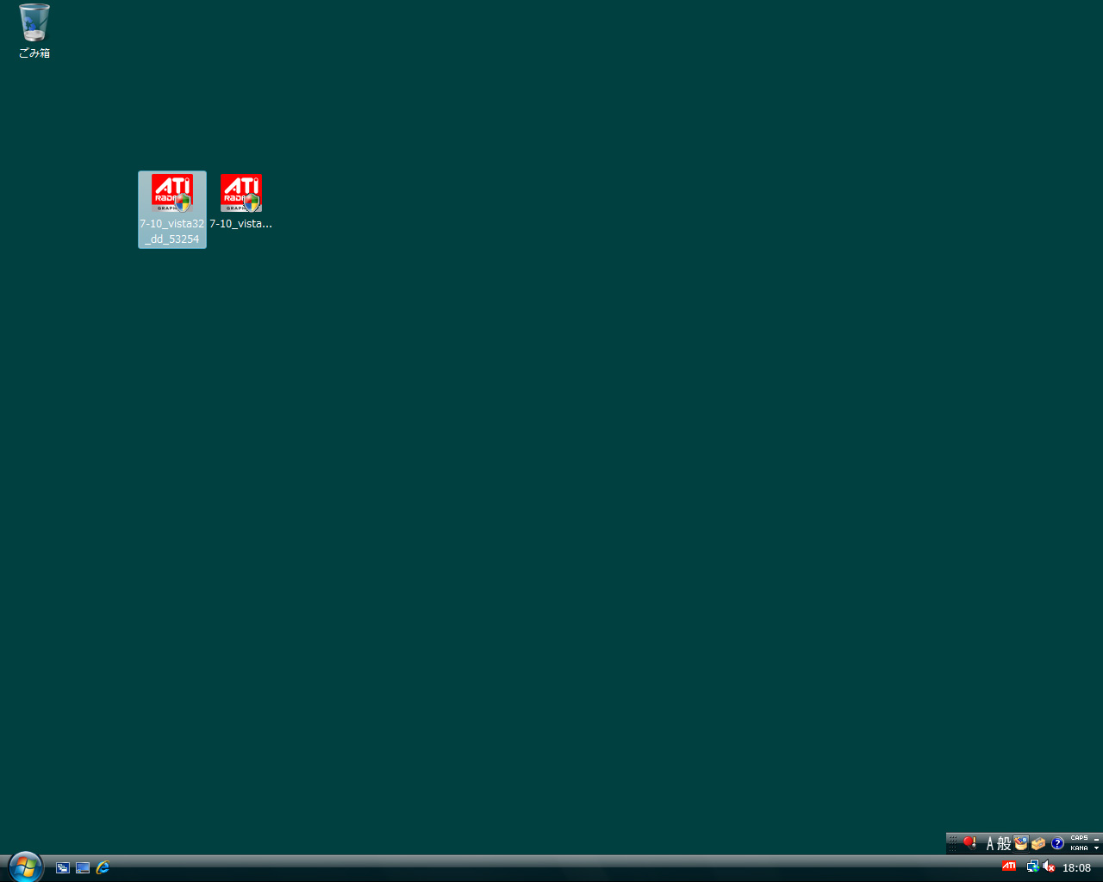Click the blue help question mark
Image resolution: width=1103 pixels, height=882 pixels.
(x=1057, y=843)
